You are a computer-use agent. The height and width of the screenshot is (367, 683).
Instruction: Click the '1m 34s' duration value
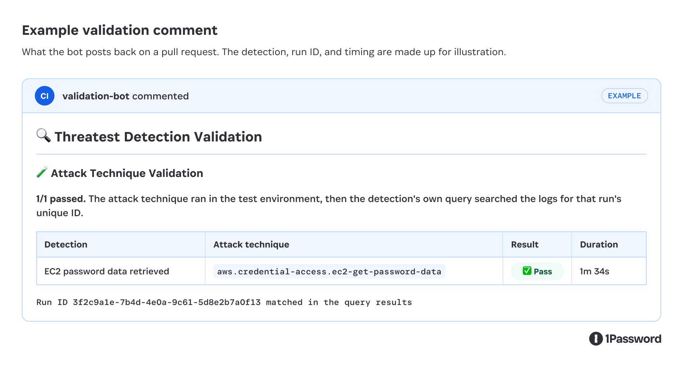click(x=594, y=271)
